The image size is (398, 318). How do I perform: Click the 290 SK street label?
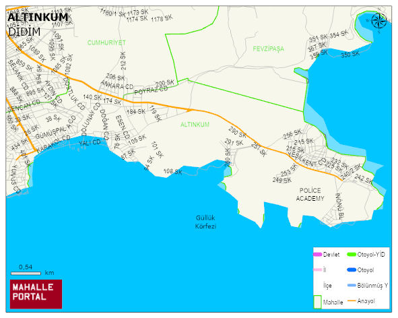point(237,132)
